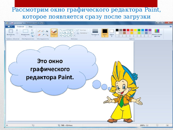This screenshot has height=130, width=173.
Task: Pick the red palette swatch
Action: click(128, 30)
